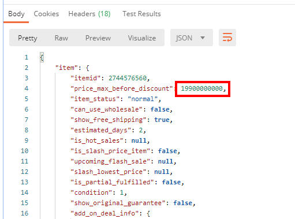
Task: Click the true value of show_free_shipping
Action: point(162,120)
